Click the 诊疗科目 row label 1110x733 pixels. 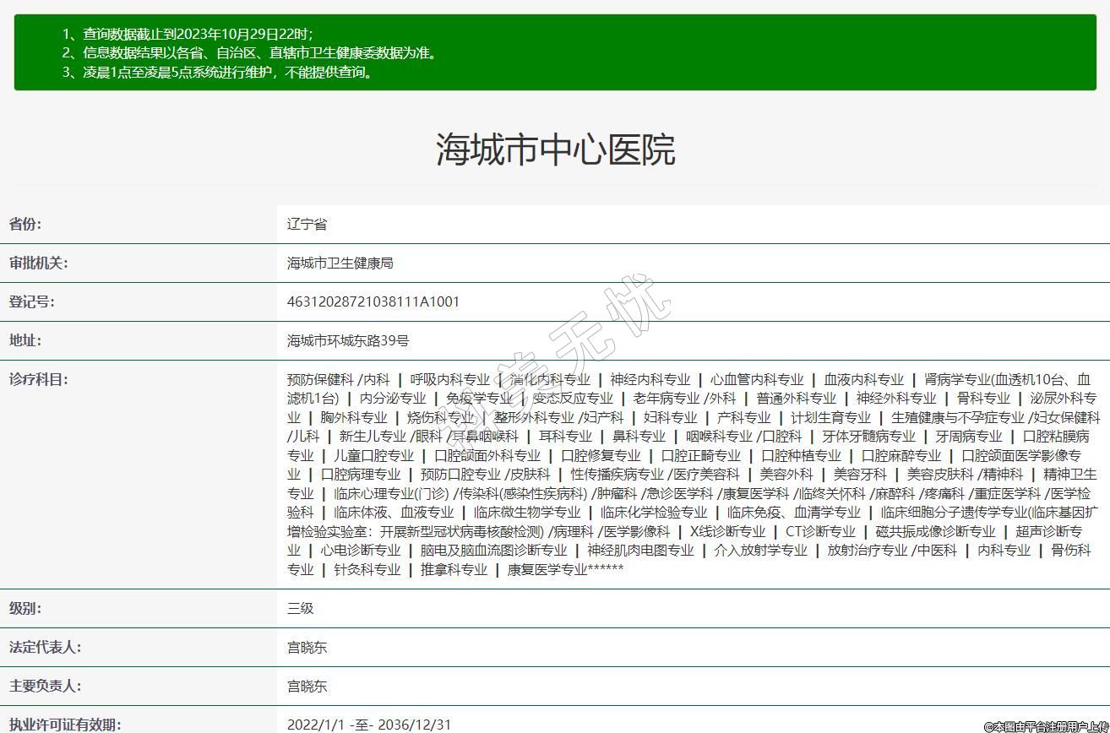pyautogui.click(x=38, y=379)
